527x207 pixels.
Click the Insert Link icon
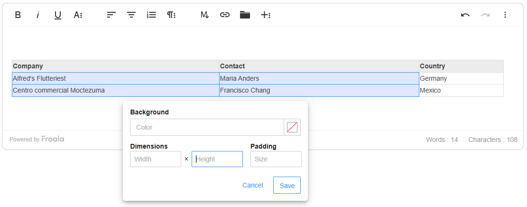pyautogui.click(x=225, y=15)
